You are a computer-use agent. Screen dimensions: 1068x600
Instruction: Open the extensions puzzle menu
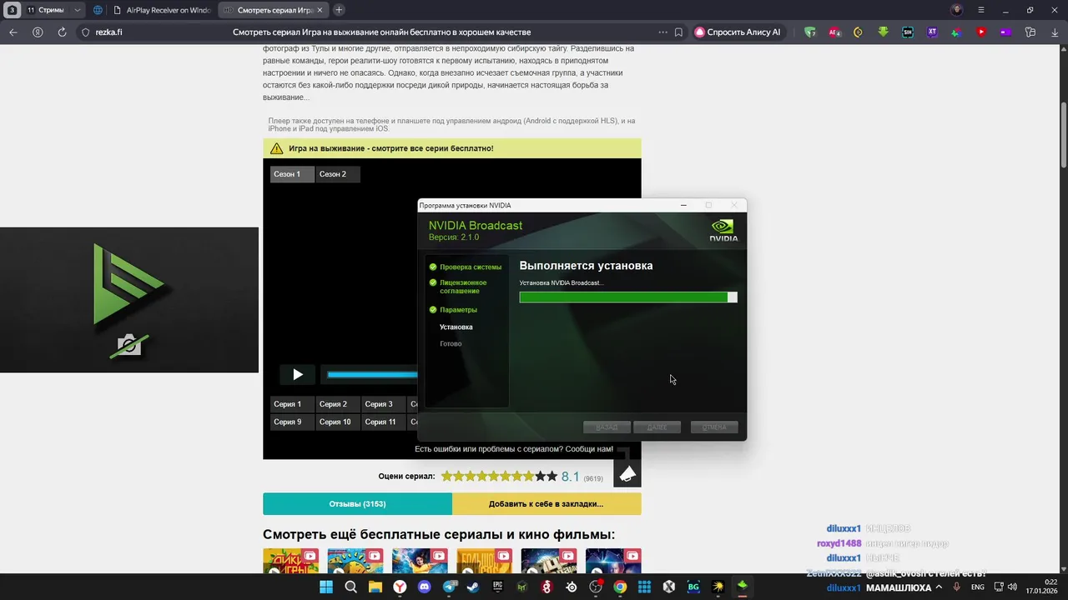1030,32
